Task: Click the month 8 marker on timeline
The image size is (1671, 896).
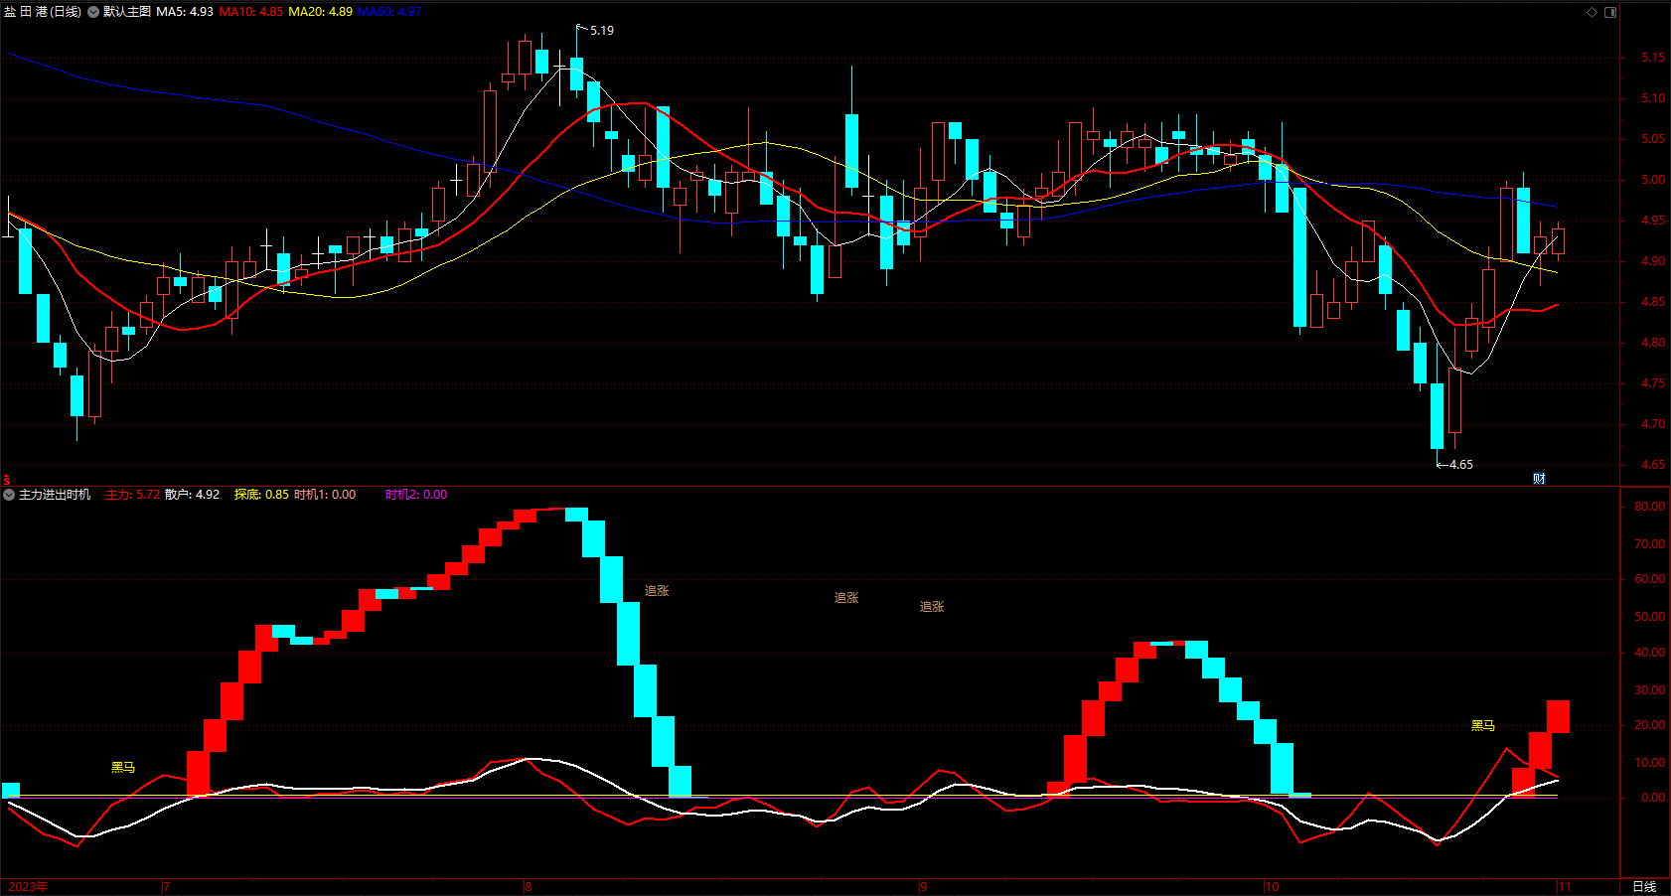Action: (529, 887)
